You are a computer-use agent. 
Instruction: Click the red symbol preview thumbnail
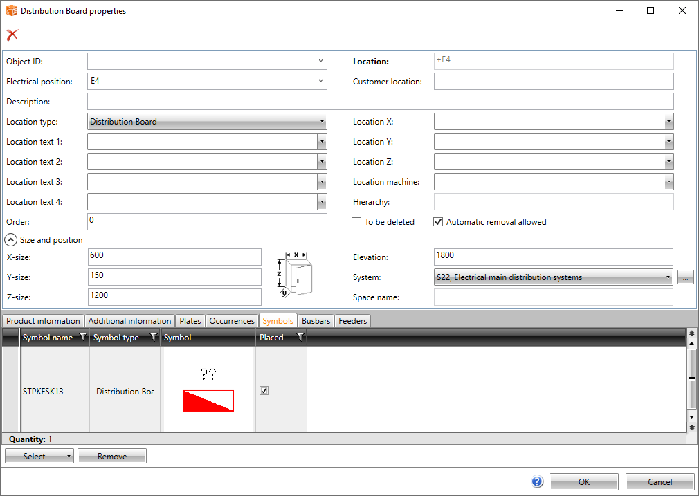point(208,401)
